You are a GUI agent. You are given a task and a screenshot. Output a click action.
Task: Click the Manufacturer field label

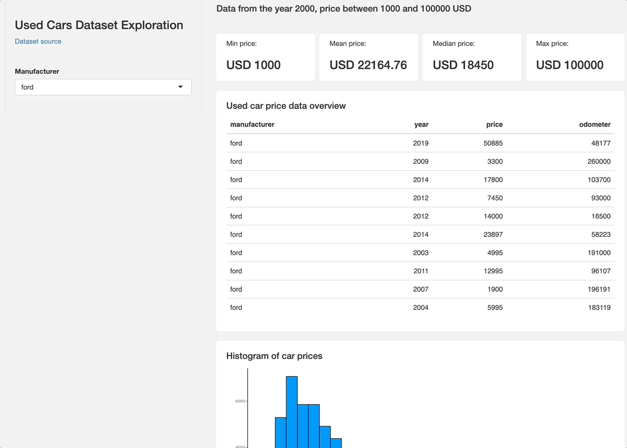pyautogui.click(x=37, y=72)
